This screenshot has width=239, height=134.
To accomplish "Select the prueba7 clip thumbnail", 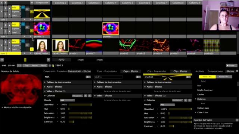I will 94,45.
